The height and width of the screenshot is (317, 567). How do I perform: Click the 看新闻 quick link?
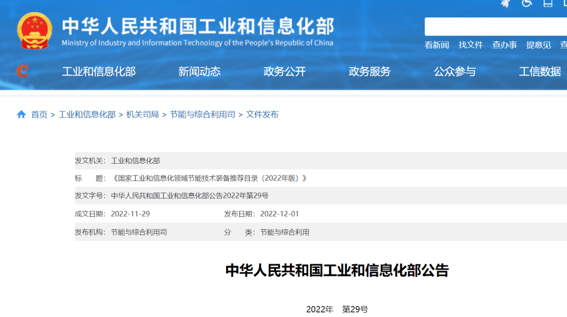[x=436, y=45]
